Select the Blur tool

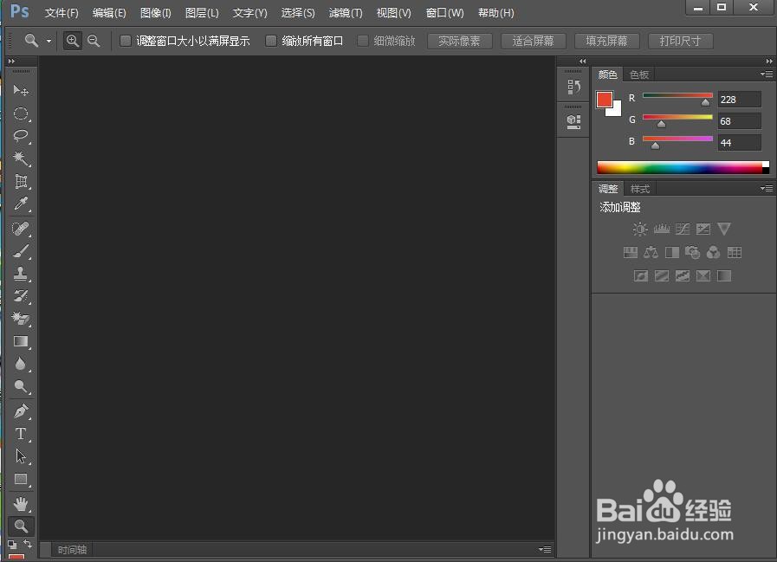pyautogui.click(x=21, y=365)
